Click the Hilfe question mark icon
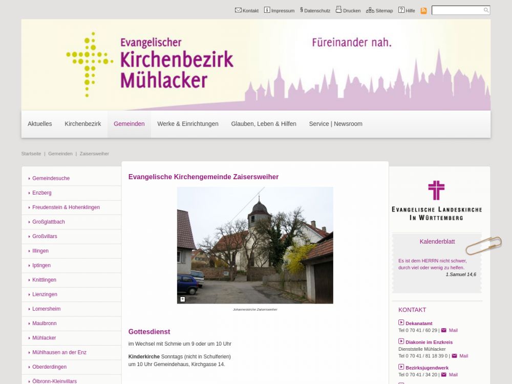 401,10
